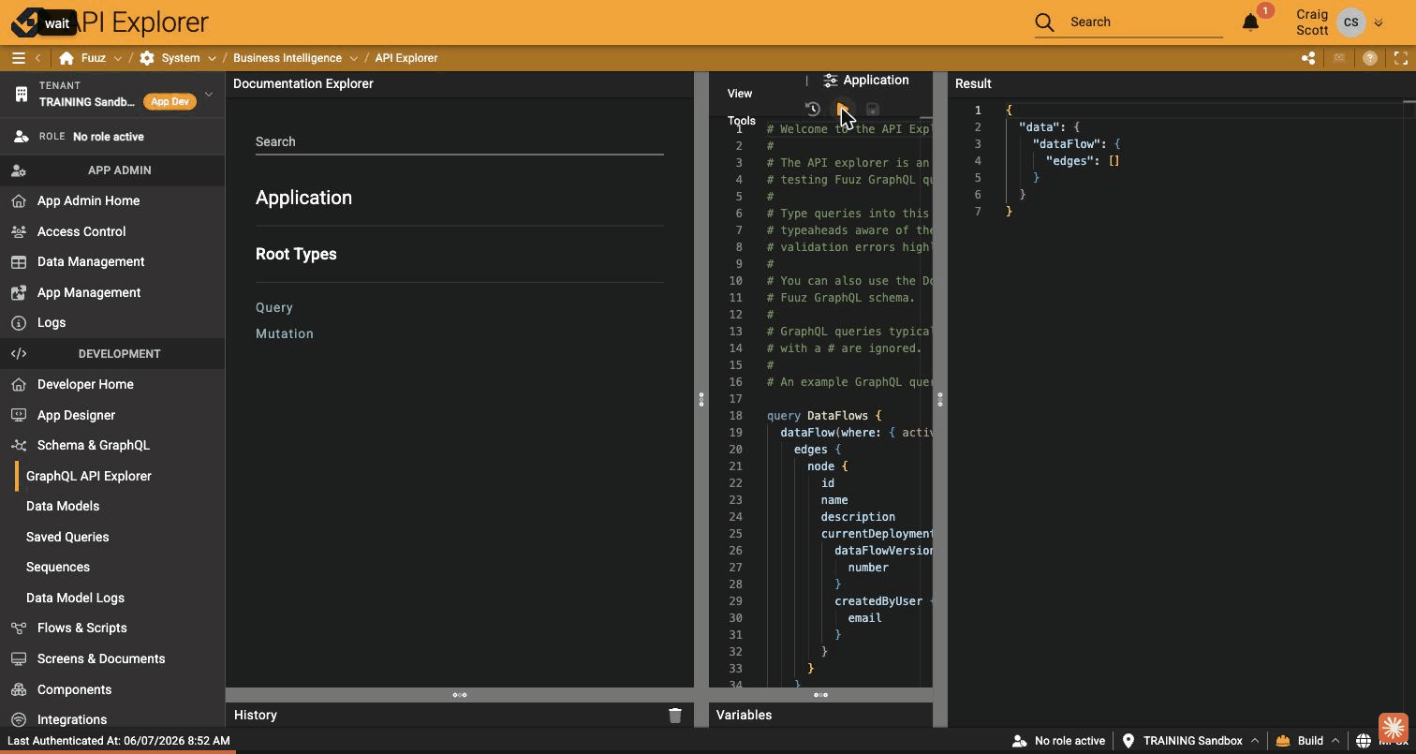The height and width of the screenshot is (754, 1416).
Task: Click No role active in status bar
Action: point(1059,741)
